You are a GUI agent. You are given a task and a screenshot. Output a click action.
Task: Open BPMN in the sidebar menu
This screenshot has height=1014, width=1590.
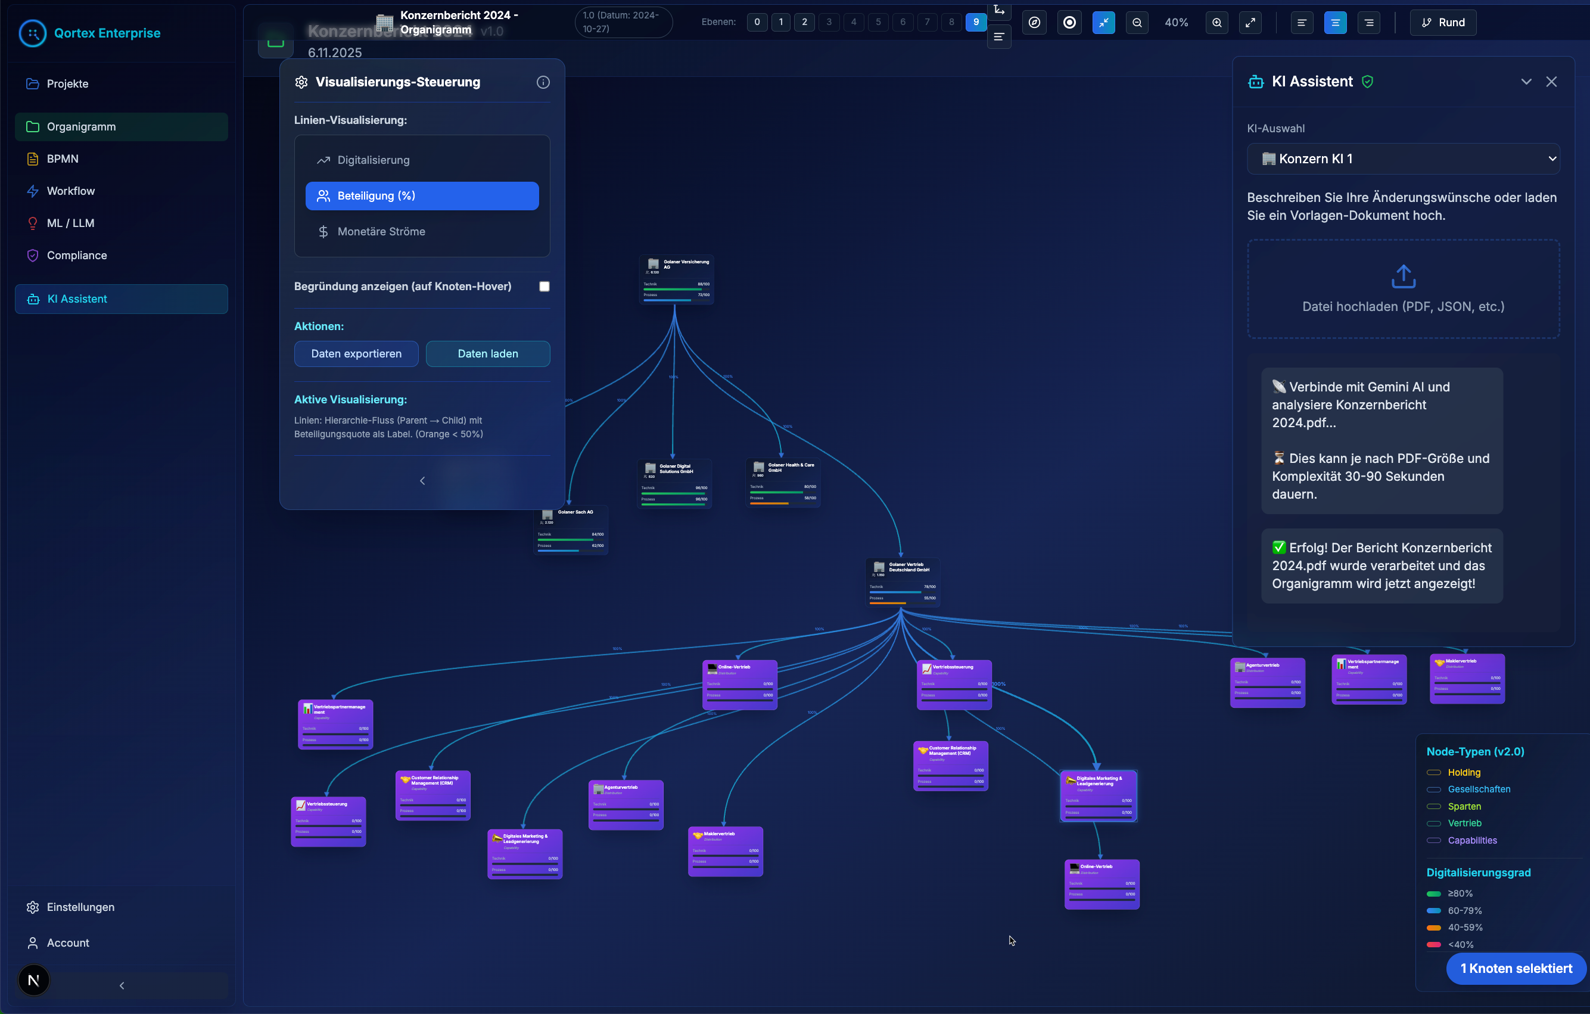(x=62, y=159)
